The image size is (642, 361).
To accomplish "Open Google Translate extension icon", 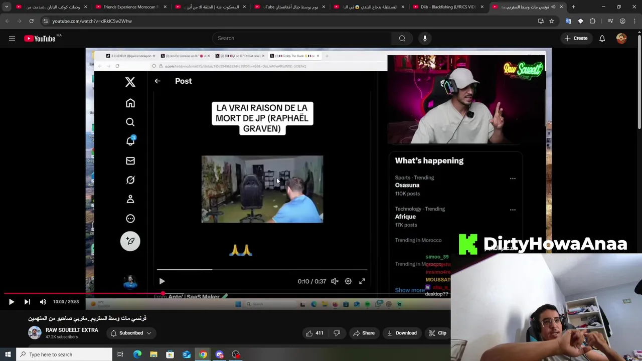I will coord(568,21).
